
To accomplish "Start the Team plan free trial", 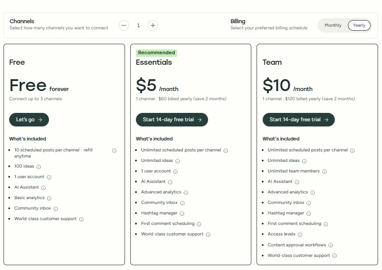I will click(x=299, y=119).
